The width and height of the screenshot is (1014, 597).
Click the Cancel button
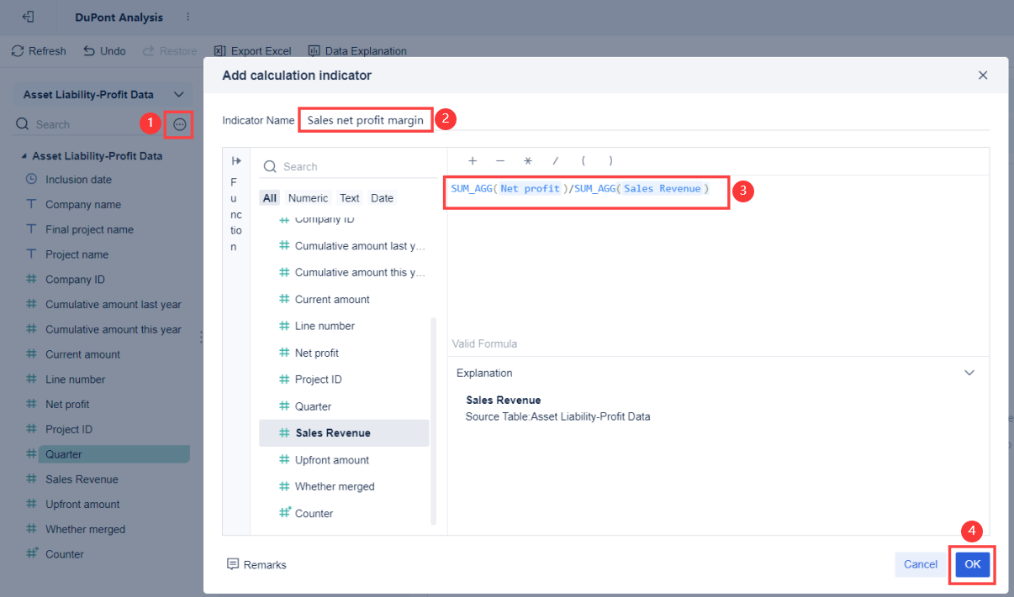point(921,564)
